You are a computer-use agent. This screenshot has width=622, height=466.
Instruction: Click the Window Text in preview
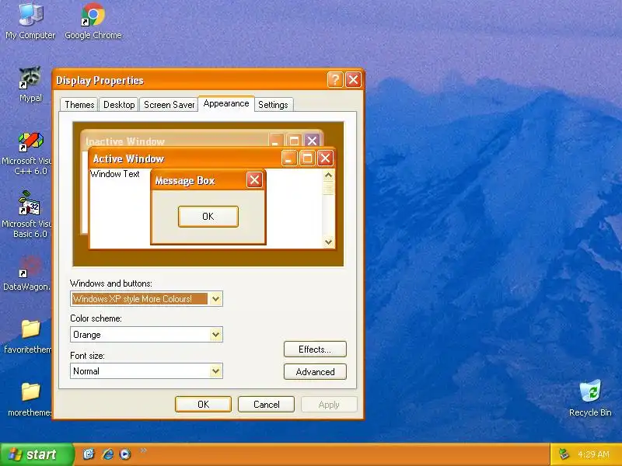tap(114, 173)
